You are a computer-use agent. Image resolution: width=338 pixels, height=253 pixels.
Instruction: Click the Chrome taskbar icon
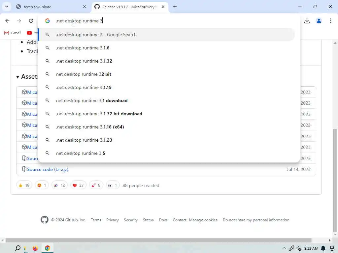(48, 248)
